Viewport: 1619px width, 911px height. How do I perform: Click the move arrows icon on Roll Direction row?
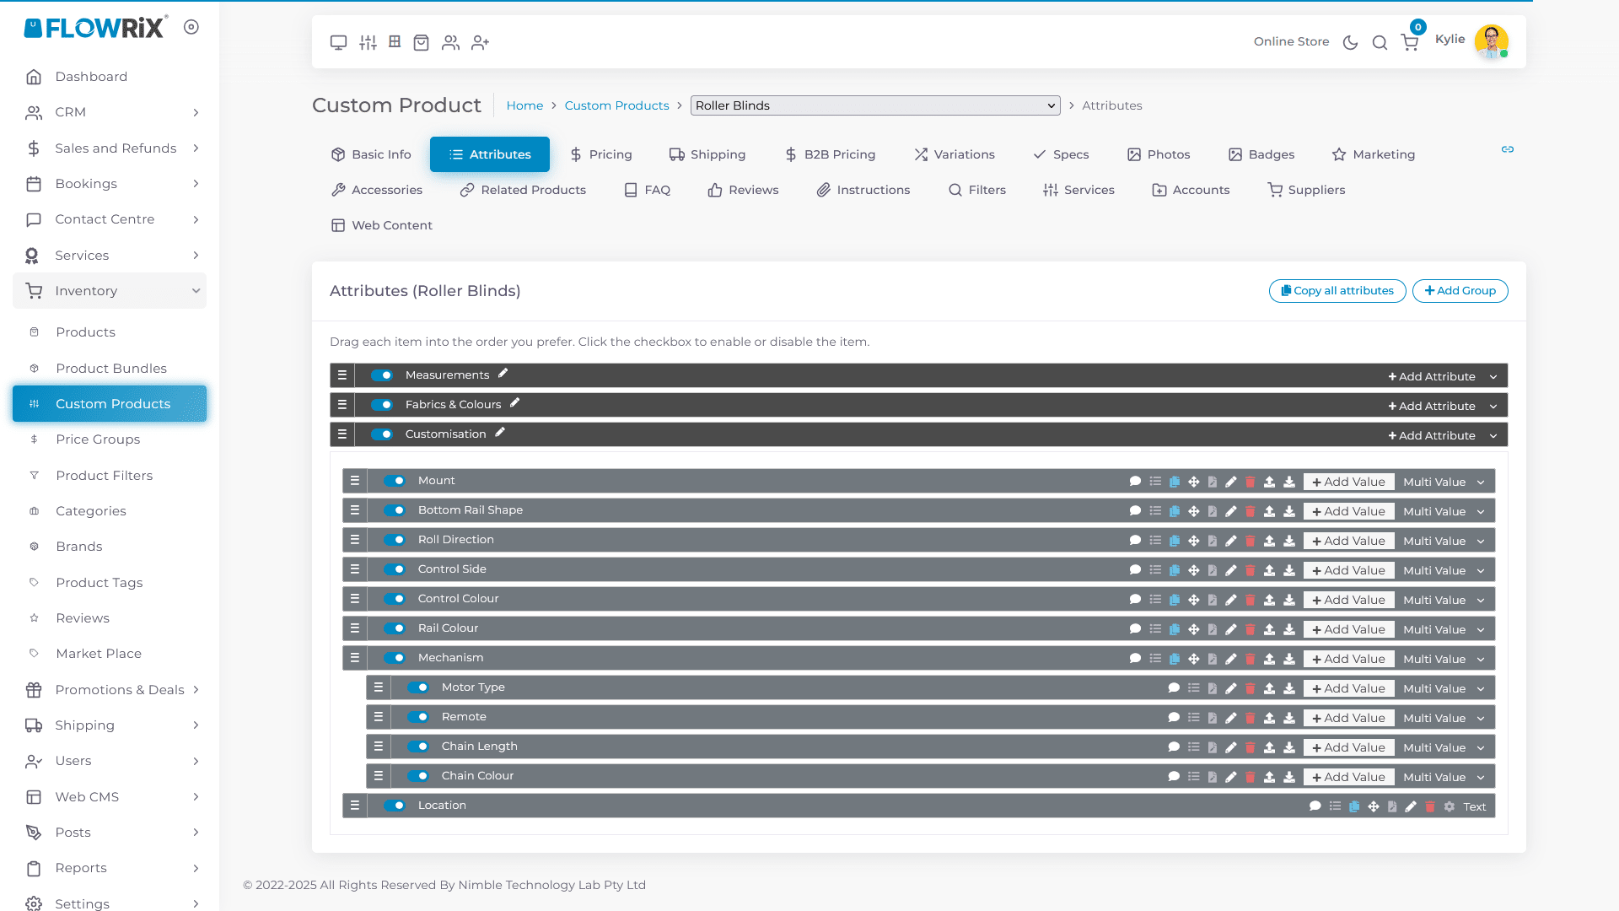tap(1193, 541)
